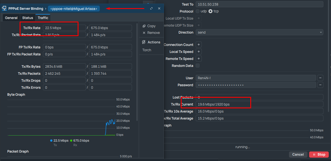Add a Remote Tx Speed value
The image size is (331, 161).
click(198, 59)
